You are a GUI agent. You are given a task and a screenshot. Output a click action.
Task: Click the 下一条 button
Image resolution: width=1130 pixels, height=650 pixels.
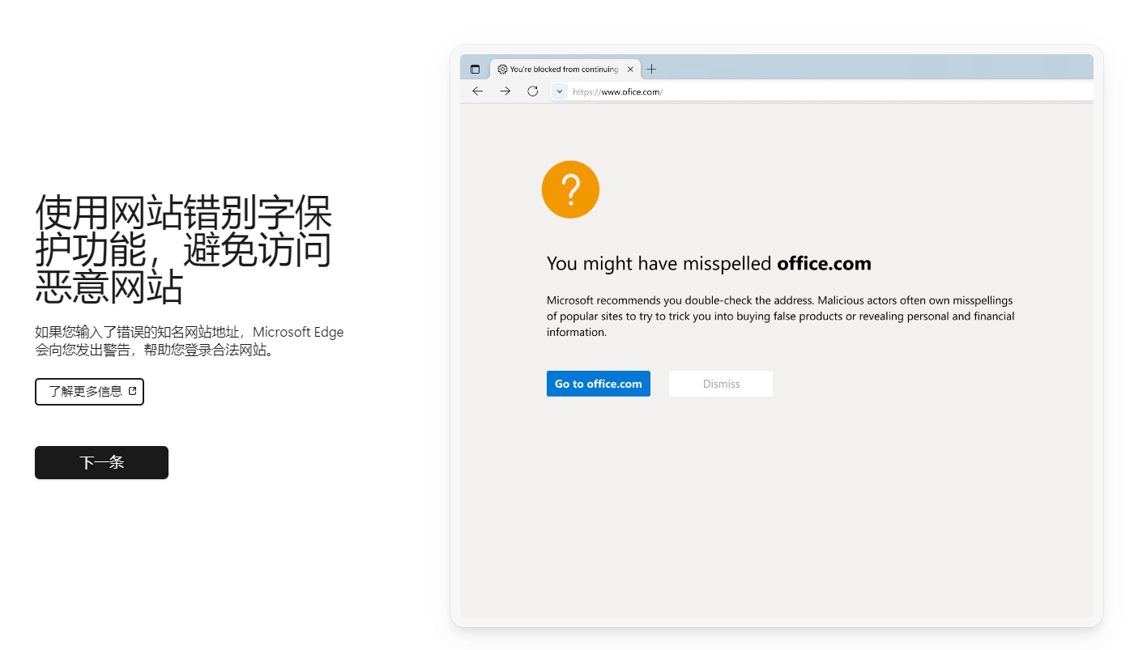[101, 462]
